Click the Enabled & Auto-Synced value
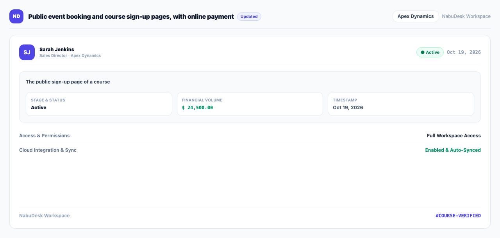 453,150
